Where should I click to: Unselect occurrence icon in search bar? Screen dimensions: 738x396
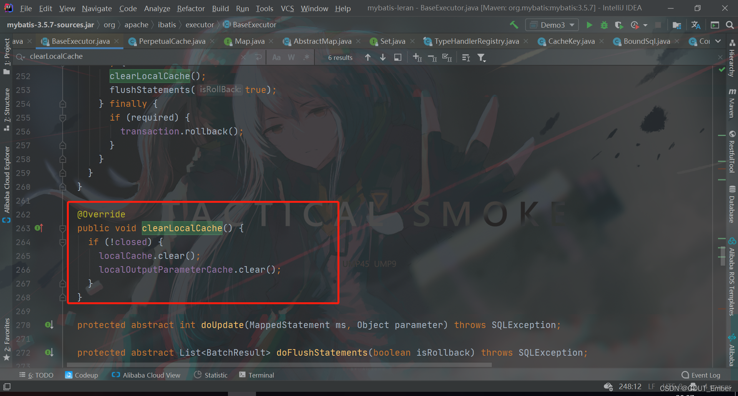click(432, 57)
